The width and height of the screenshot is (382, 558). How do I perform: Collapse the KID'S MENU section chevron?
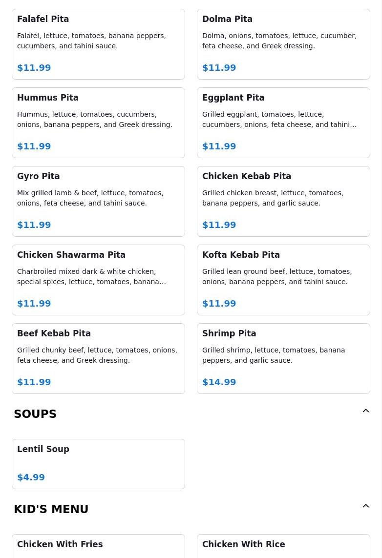click(365, 506)
